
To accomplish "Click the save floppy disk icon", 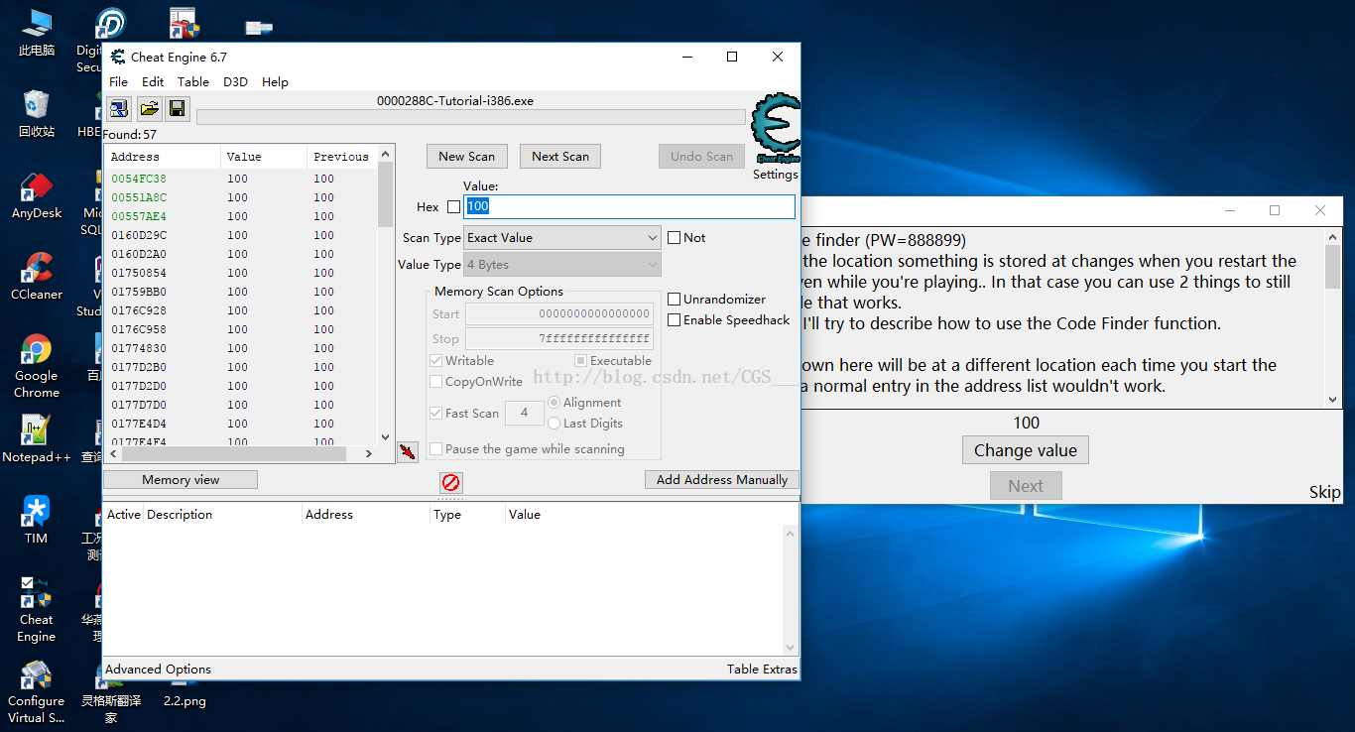I will pos(177,109).
